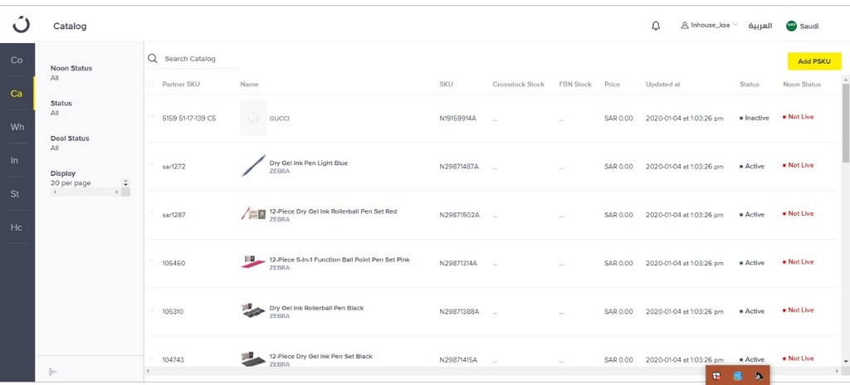Select the Co sidebar item
850x385 pixels.
click(17, 61)
